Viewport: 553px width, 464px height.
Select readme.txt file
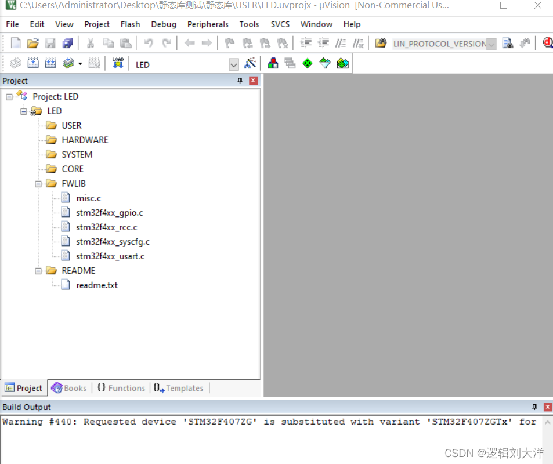[x=97, y=285]
